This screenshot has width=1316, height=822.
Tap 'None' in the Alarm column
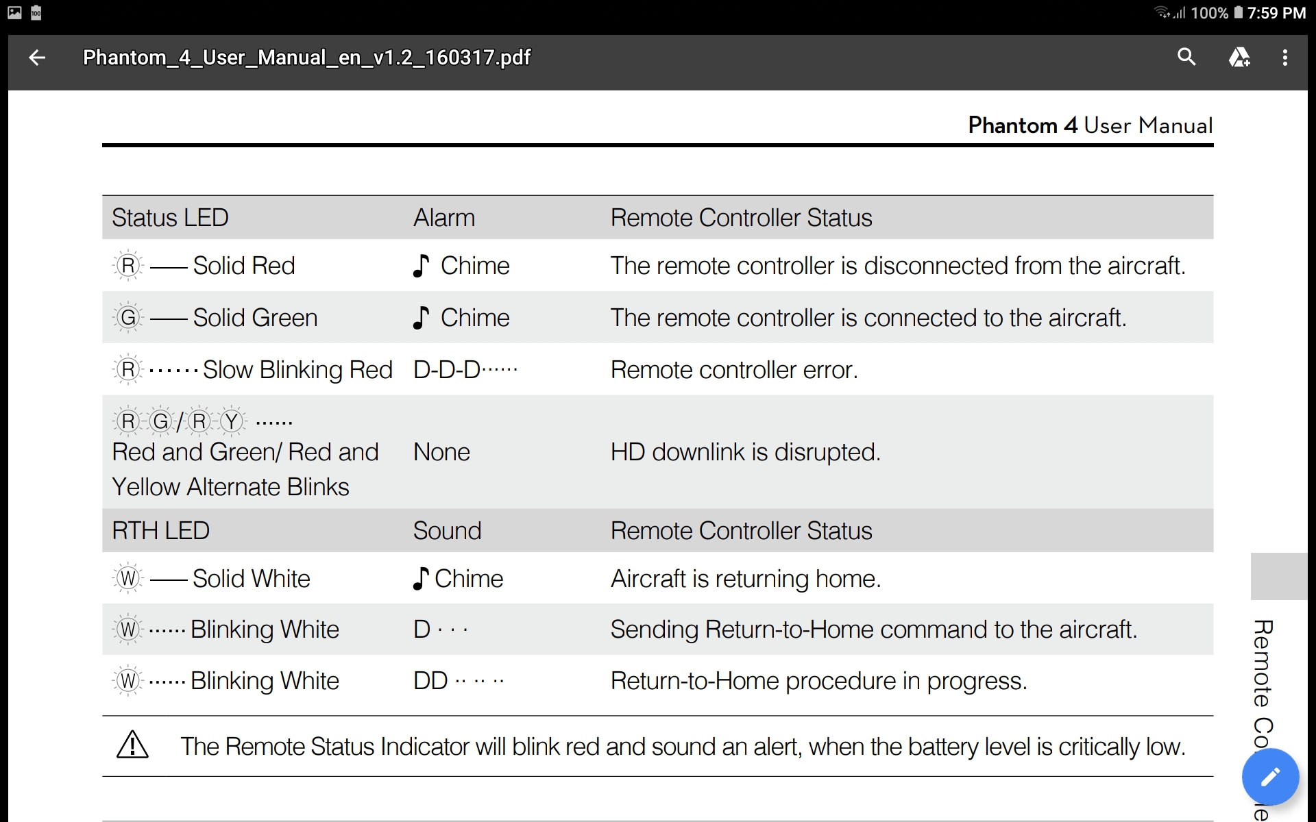441,452
